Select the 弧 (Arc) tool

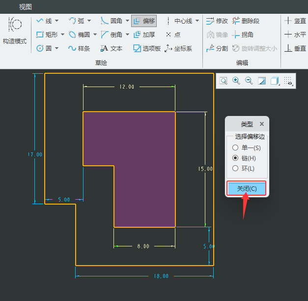77,21
